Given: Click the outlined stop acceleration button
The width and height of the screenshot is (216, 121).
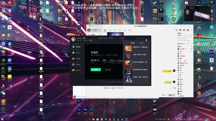Looking at the screenshot, I should pyautogui.click(x=108, y=70).
